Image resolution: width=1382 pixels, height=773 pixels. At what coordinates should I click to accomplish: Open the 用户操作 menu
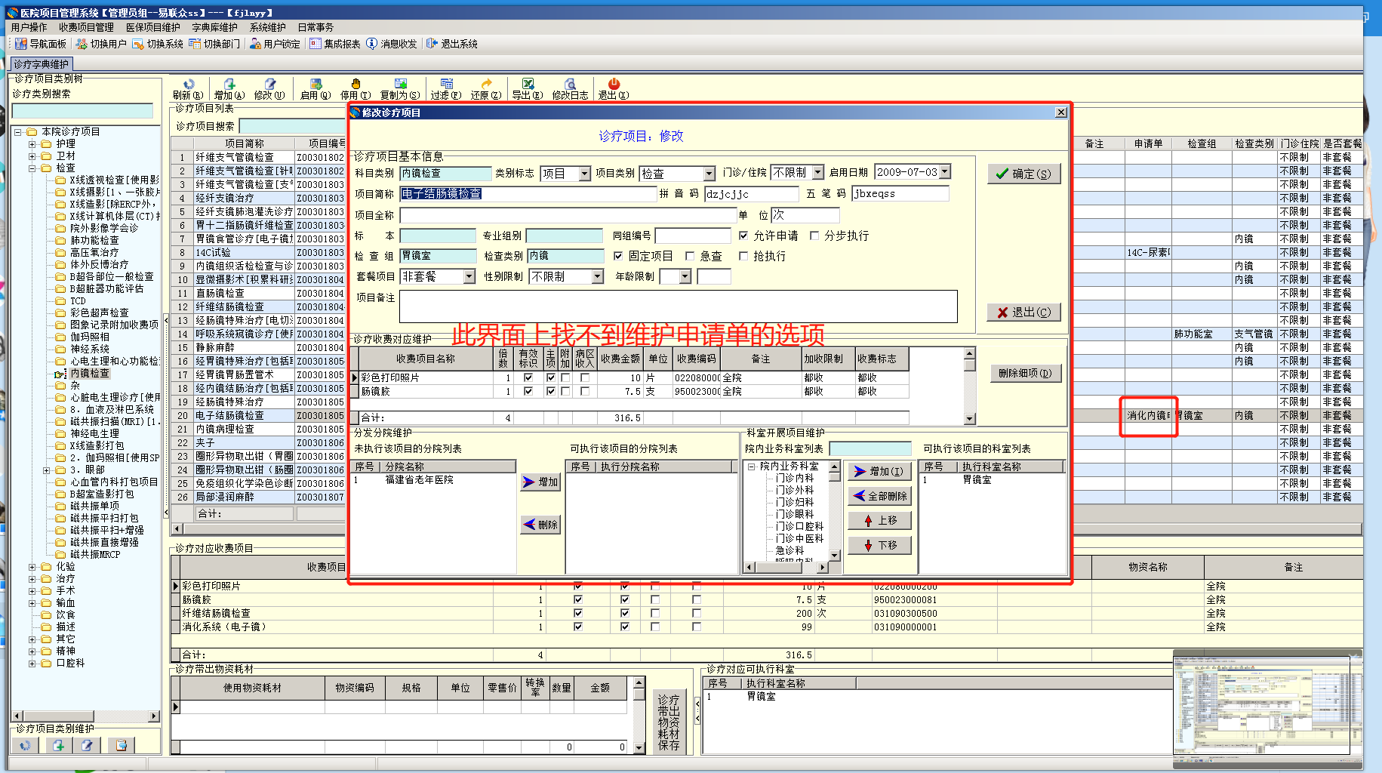[x=29, y=27]
